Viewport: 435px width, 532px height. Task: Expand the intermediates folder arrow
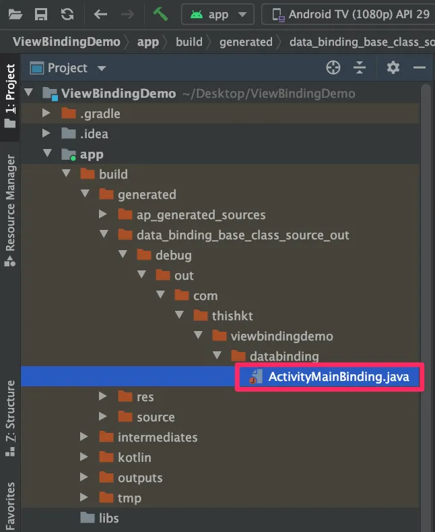point(83,437)
